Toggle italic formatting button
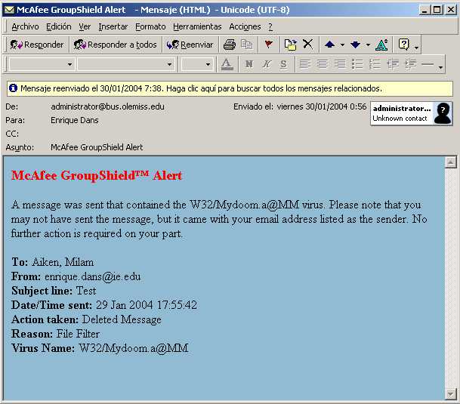The height and width of the screenshot is (404, 460). click(x=266, y=64)
